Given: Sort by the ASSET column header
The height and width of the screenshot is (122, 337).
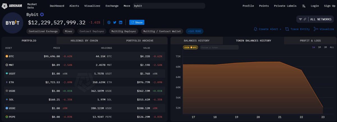Looking at the screenshot, I should (x=8, y=48).
